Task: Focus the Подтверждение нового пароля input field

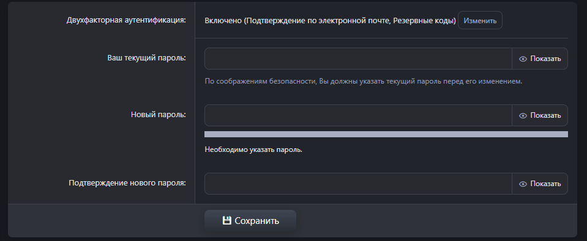Action: pyautogui.click(x=358, y=184)
